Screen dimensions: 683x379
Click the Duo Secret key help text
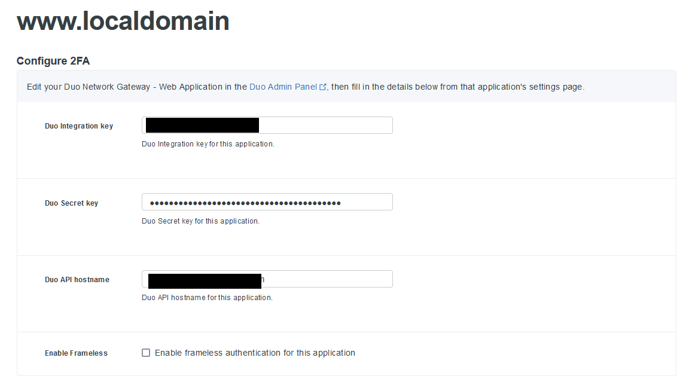(198, 221)
